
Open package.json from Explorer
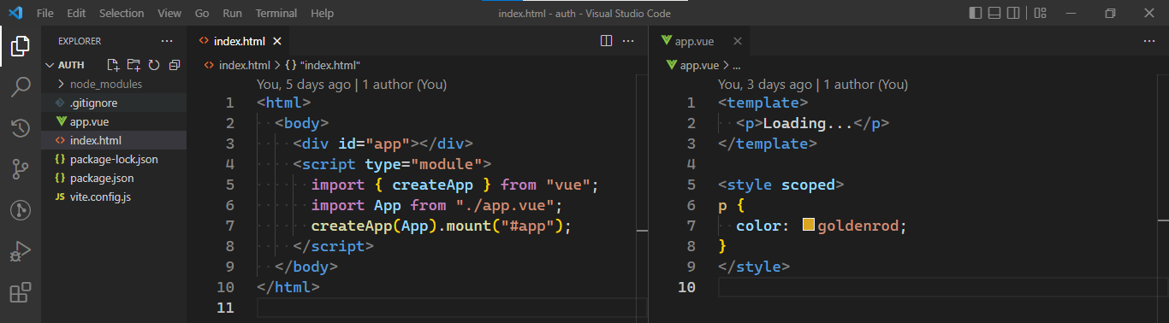(x=114, y=178)
